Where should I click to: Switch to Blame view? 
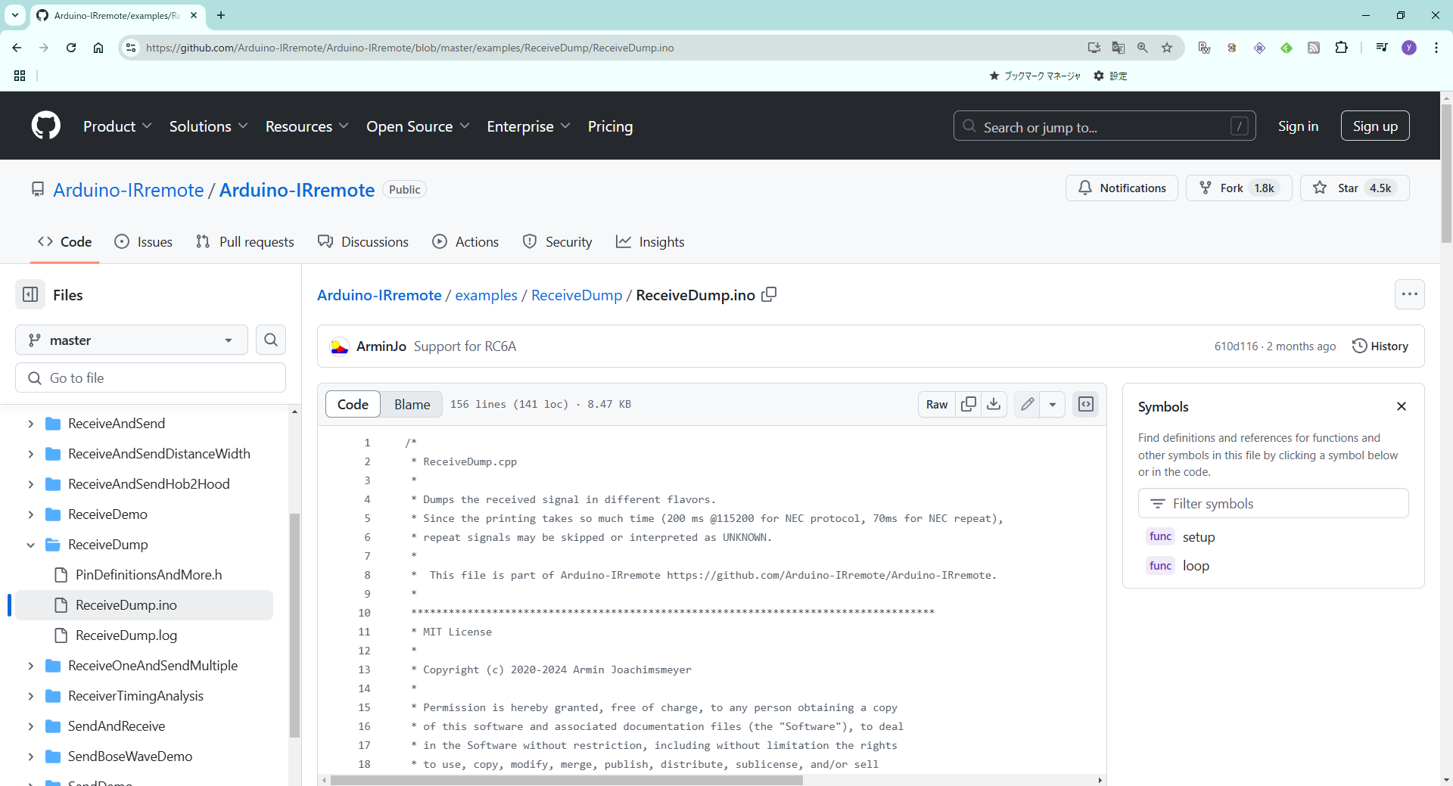(412, 405)
